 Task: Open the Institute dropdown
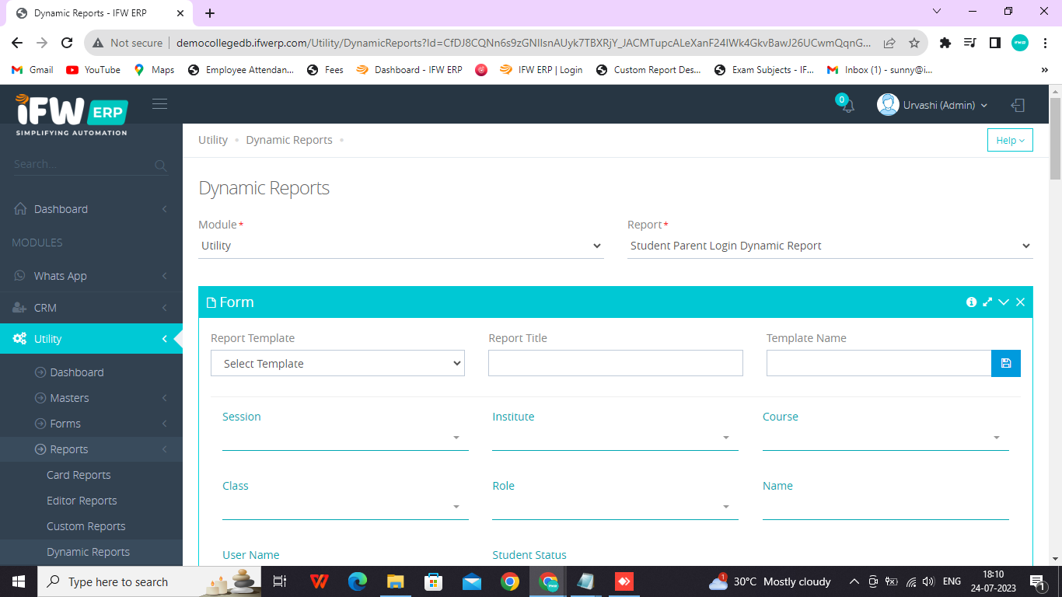(615, 438)
